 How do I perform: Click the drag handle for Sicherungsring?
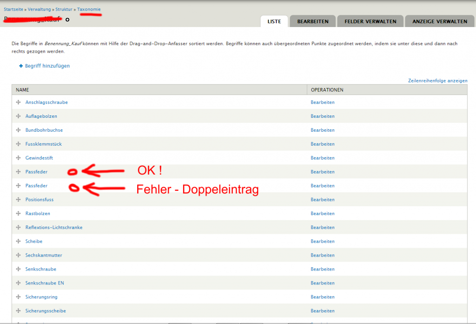[19, 297]
